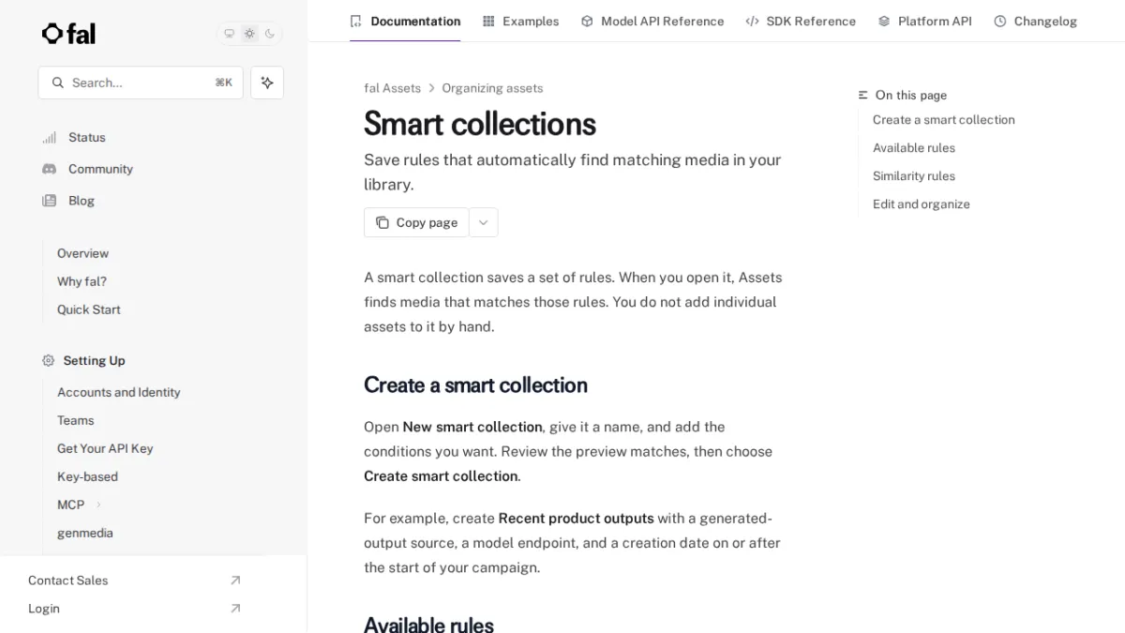This screenshot has height=633, width=1125.
Task: Click the fal logo
Action: [x=68, y=34]
